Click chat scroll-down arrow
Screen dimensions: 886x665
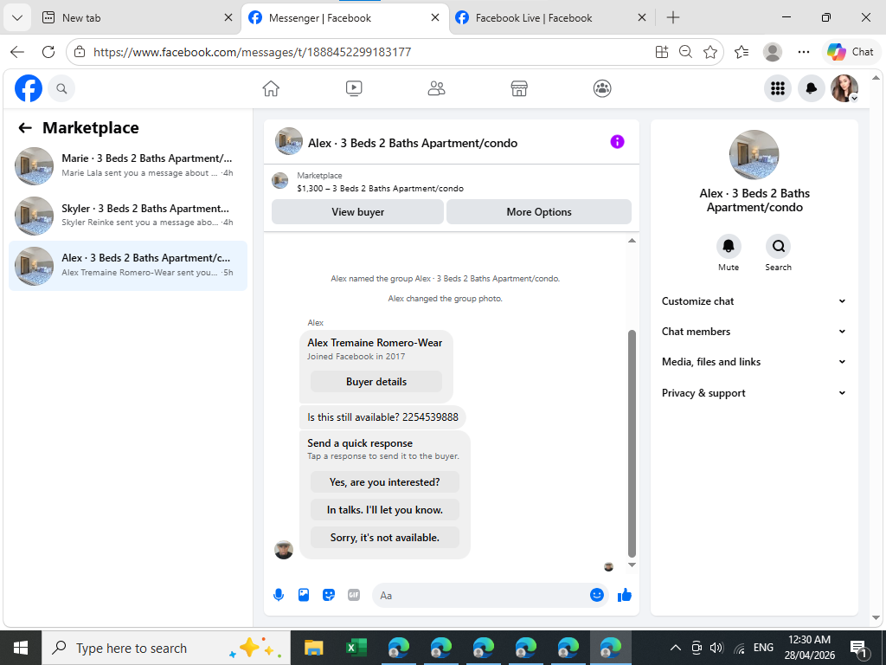[632, 565]
